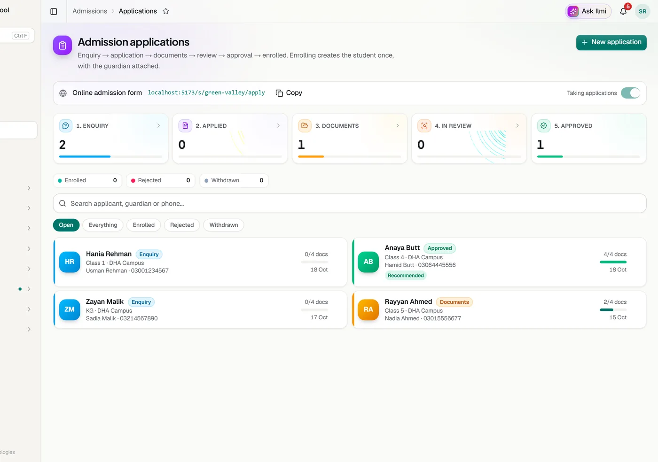Viewport: 658px width, 462px height.
Task: Click the ZM avatar for Zayan Malik
Action: pyautogui.click(x=70, y=310)
